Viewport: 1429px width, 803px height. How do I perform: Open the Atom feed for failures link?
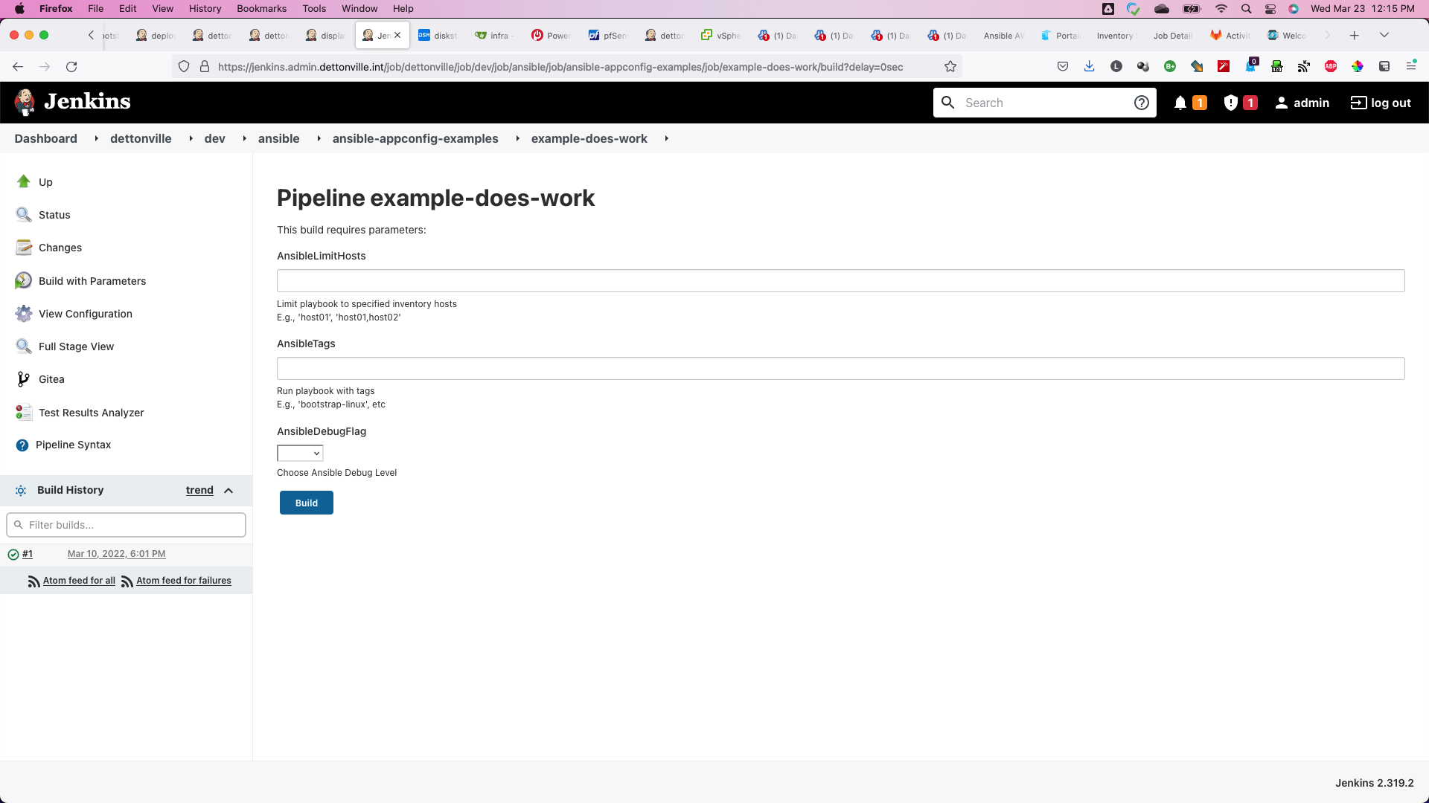(x=183, y=581)
